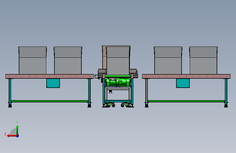The image size is (236, 153).
Task: Select the inner gray box on the right table
Action: [168, 60]
